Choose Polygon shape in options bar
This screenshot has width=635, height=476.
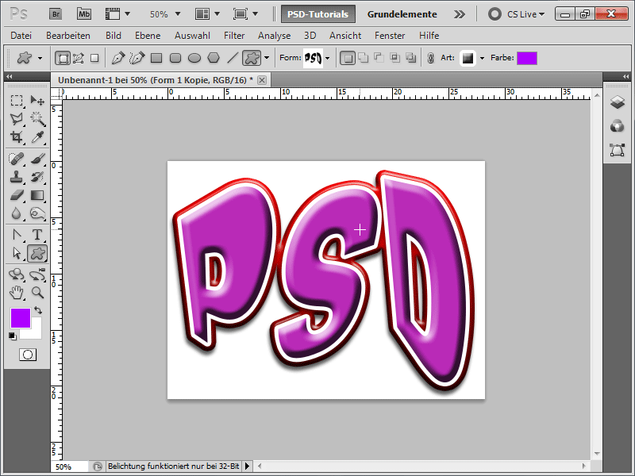(x=214, y=58)
